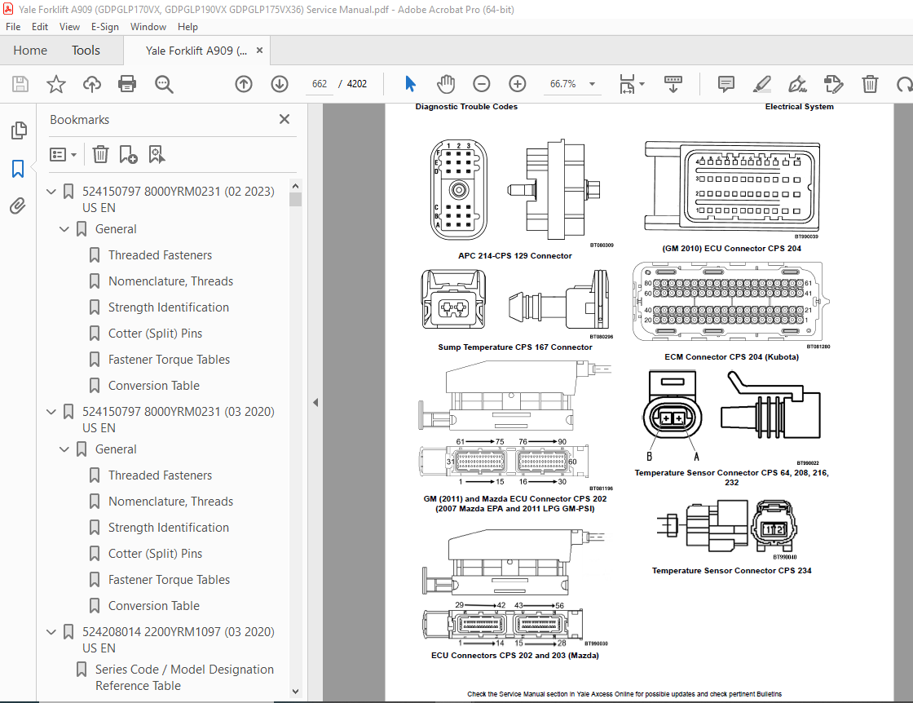Collapse 524150797 8000YRM0231 (03 2020) bookmark

point(51,411)
